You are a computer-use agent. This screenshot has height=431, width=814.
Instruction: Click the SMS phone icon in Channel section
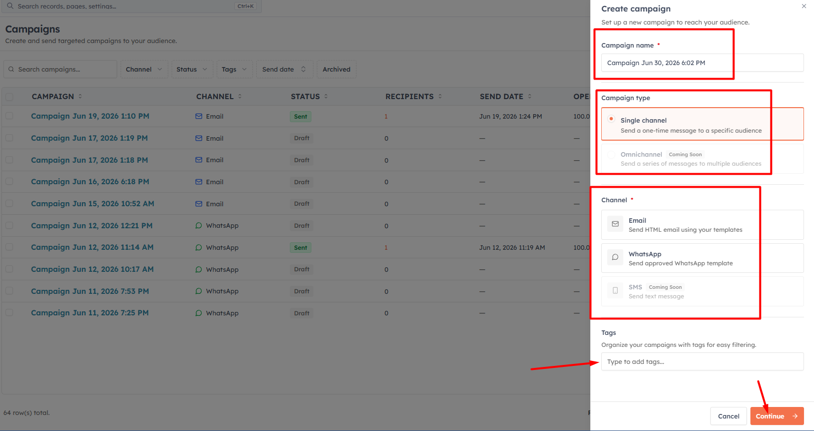pyautogui.click(x=615, y=290)
